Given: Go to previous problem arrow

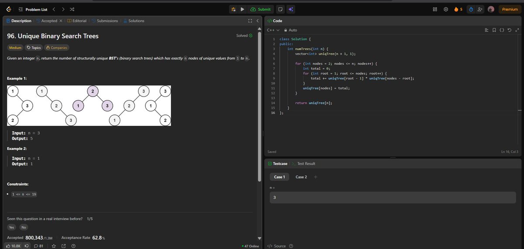Looking at the screenshot, I should 54,9.
